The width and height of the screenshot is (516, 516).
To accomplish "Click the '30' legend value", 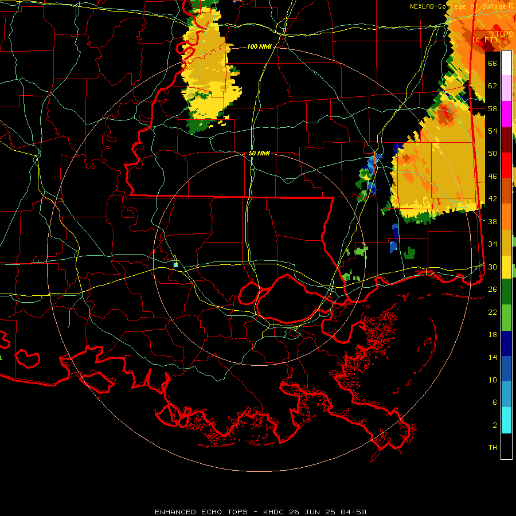I will coord(492,267).
